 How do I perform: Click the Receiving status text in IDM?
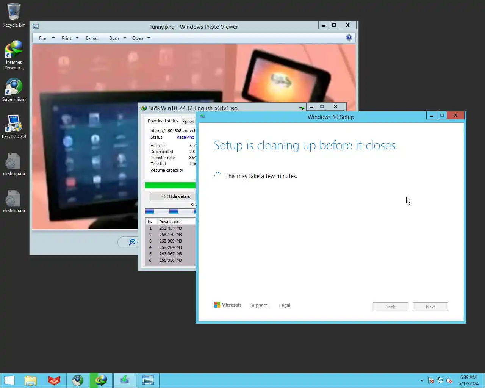pyautogui.click(x=185, y=137)
